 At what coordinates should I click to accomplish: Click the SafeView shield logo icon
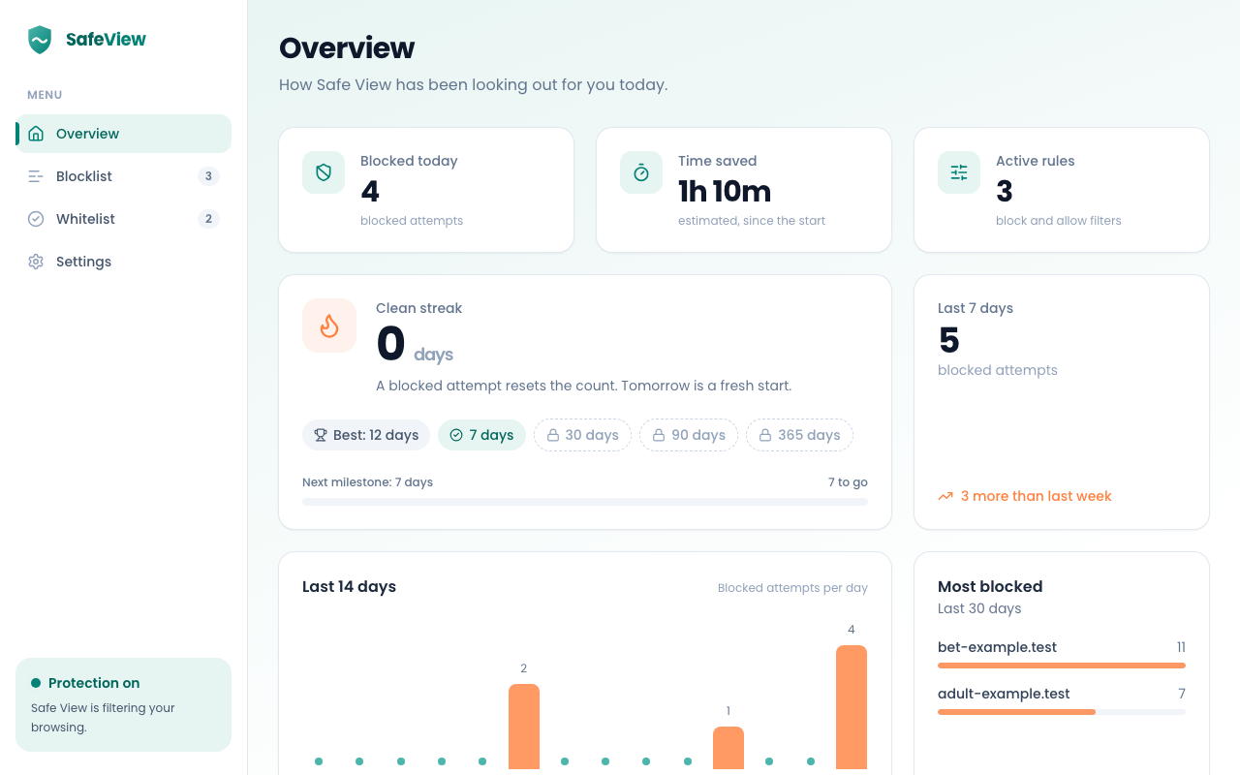(40, 40)
